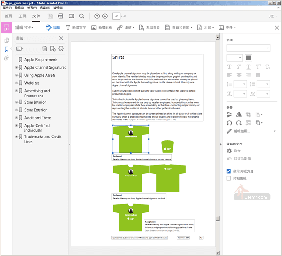The image size is (282, 256).
Task: Delete selected bookmark trash icon
Action: 45,48
